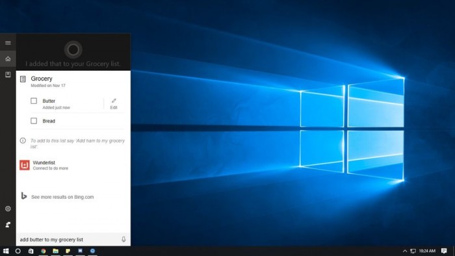Click the 'Add ham to my grocery list' tip
Screen dimensions: 455x256
tap(77, 144)
